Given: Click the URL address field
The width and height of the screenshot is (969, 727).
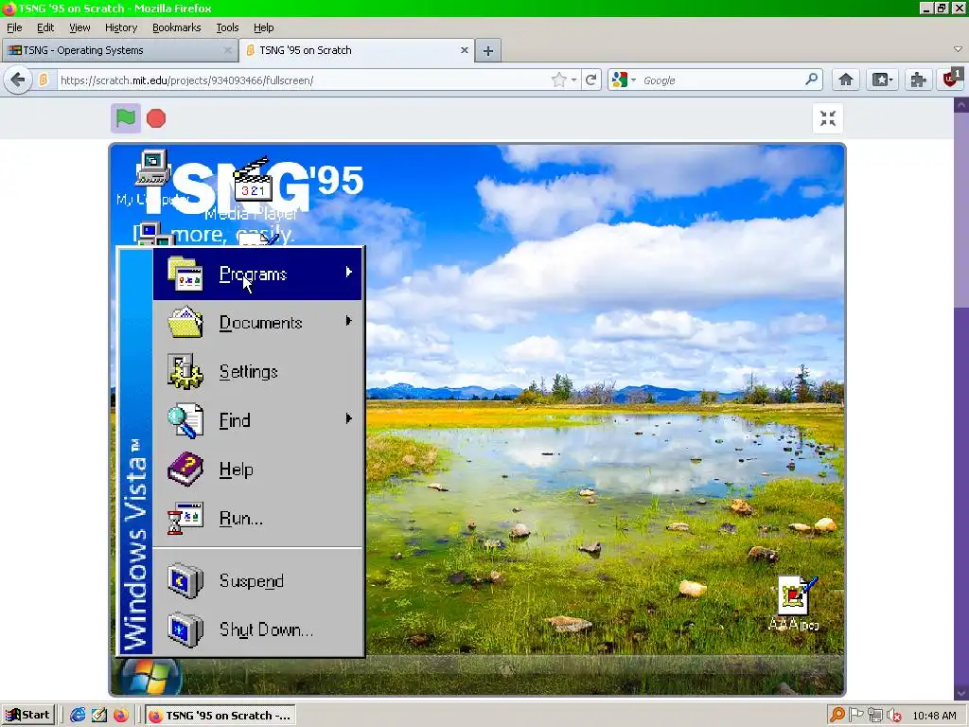Looking at the screenshot, I should 303,80.
